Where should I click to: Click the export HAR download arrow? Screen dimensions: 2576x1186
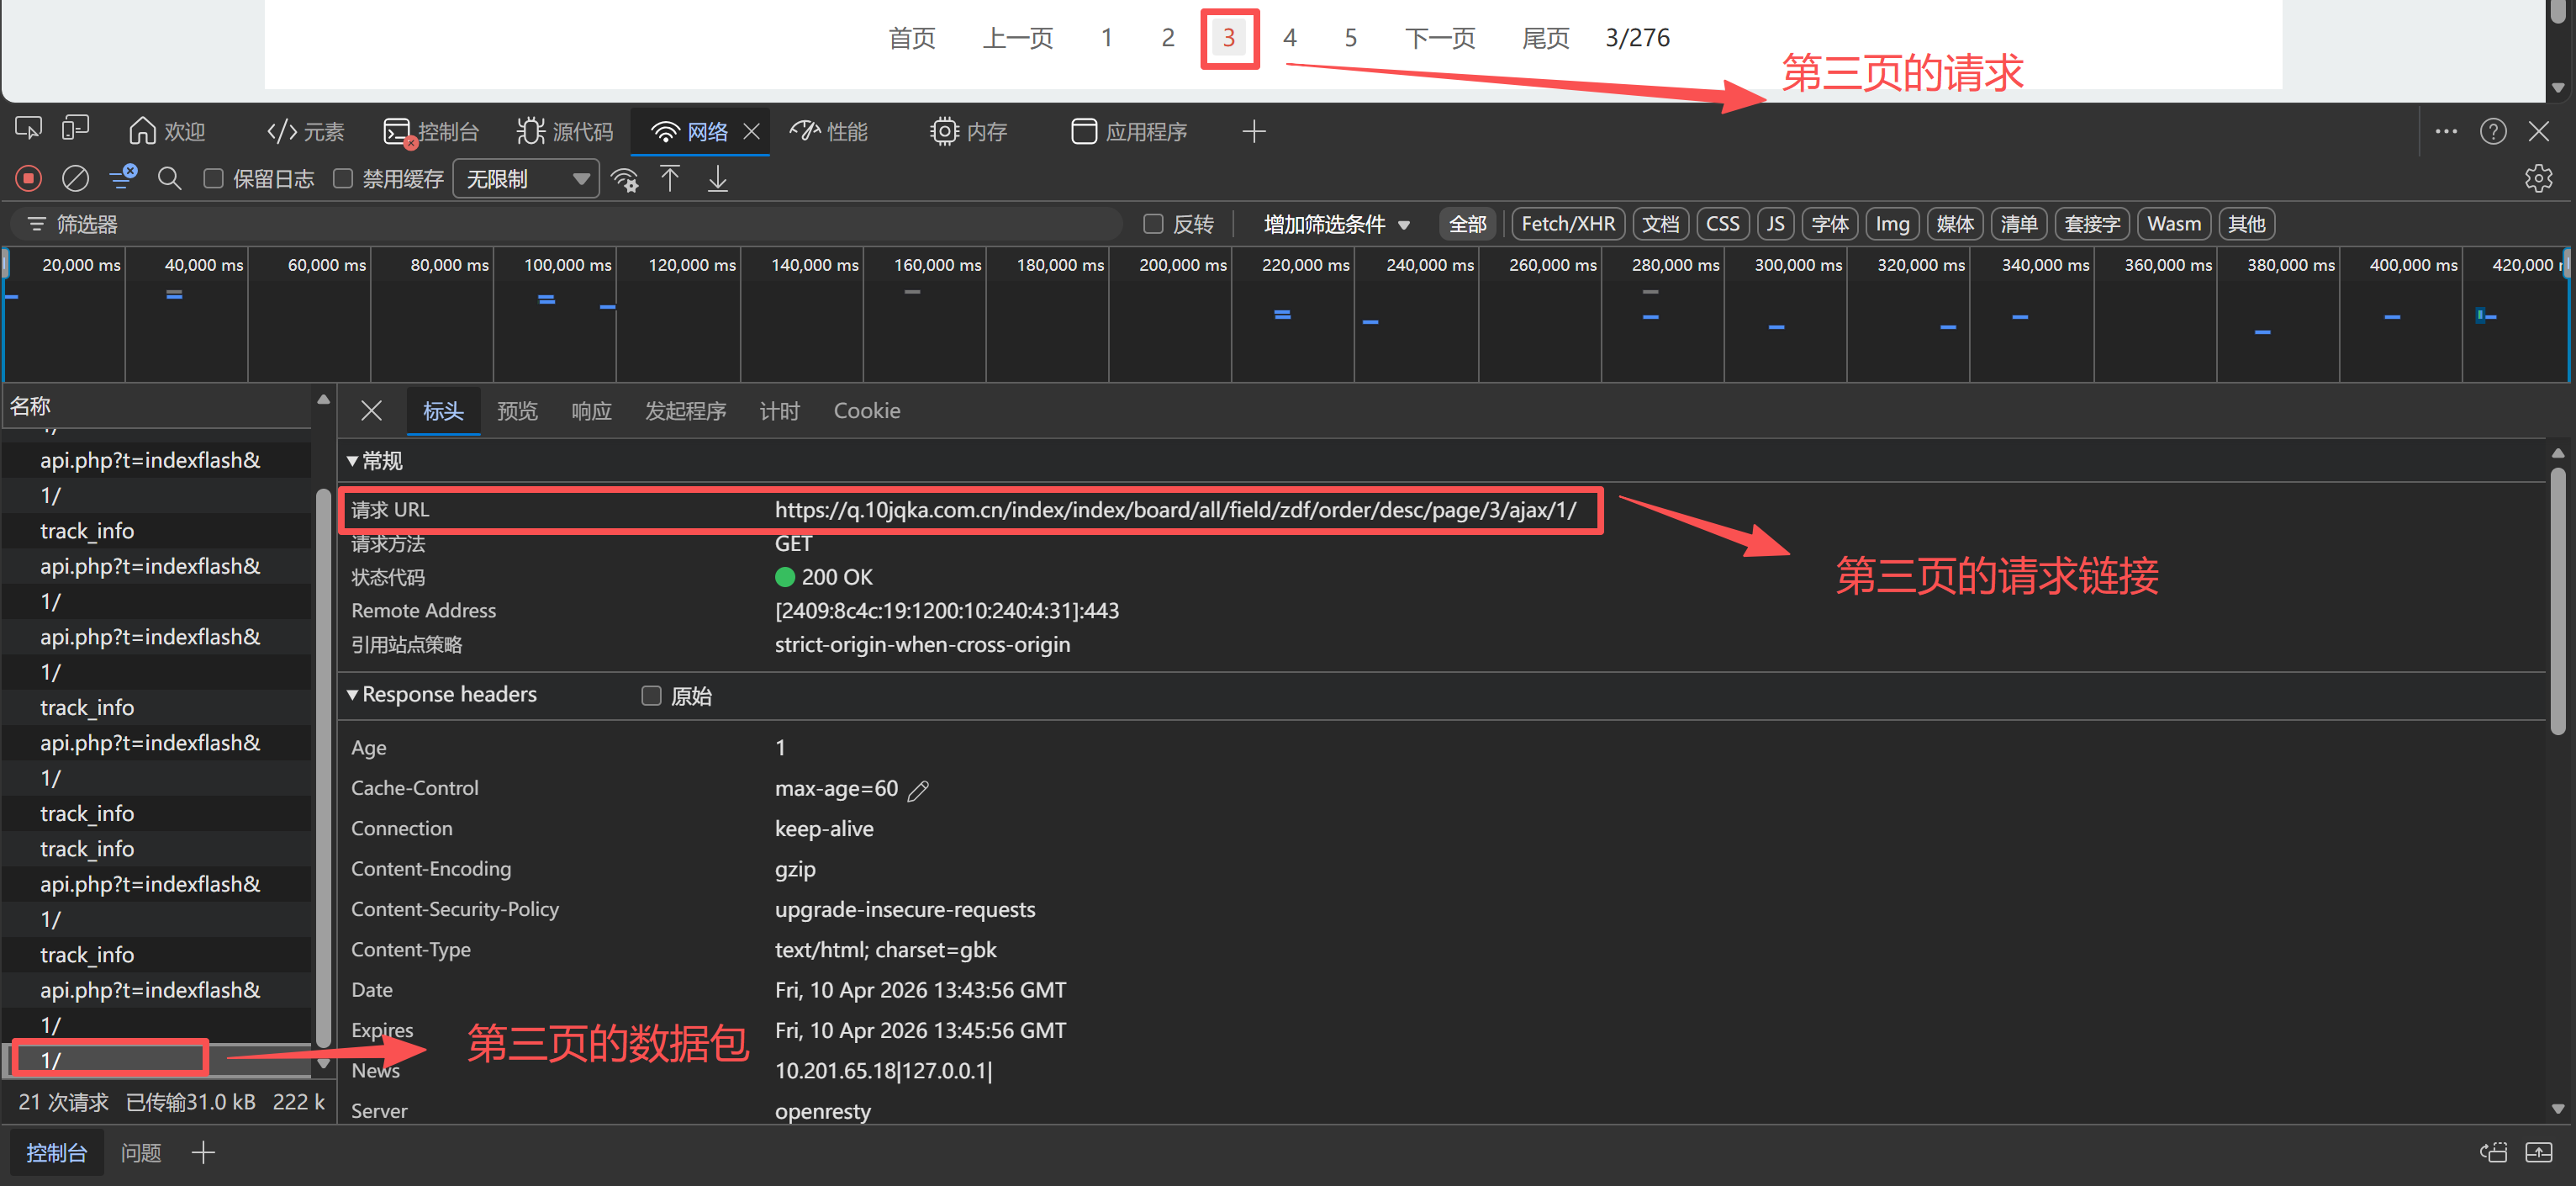coord(718,178)
